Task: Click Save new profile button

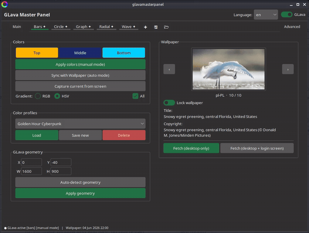Action: [x=80, y=135]
